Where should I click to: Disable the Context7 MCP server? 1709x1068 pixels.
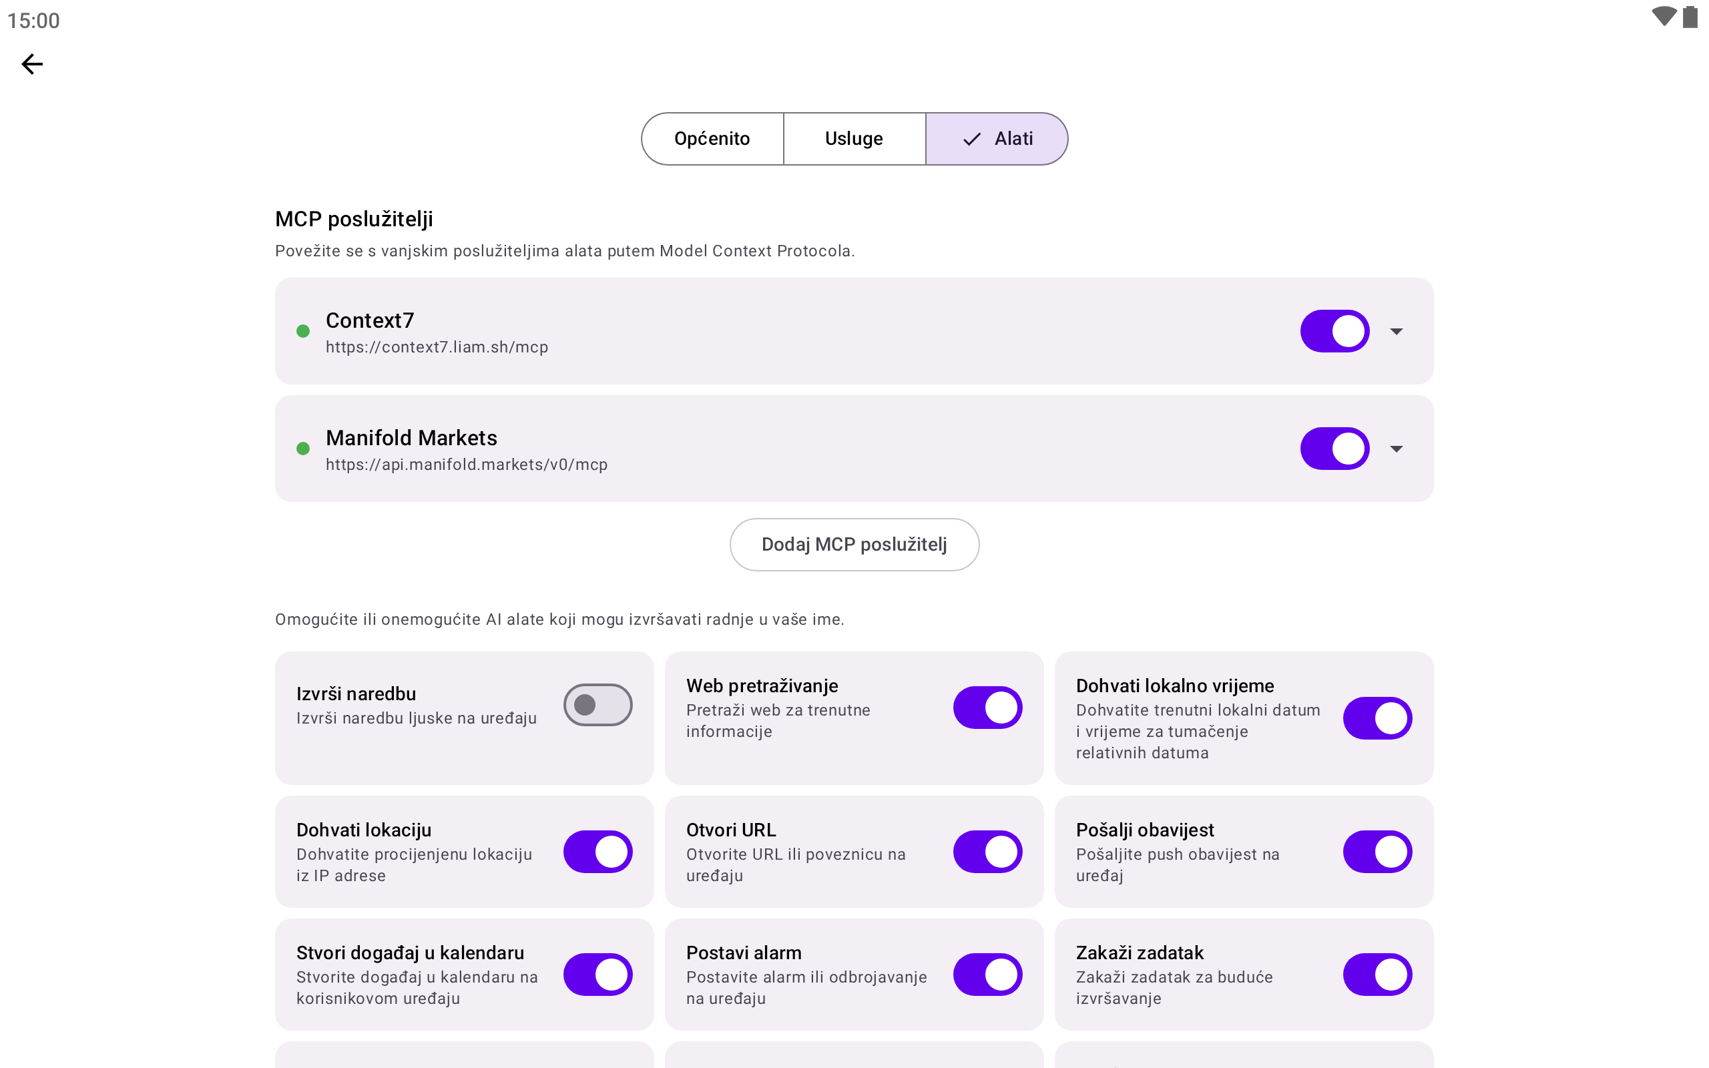1334,331
